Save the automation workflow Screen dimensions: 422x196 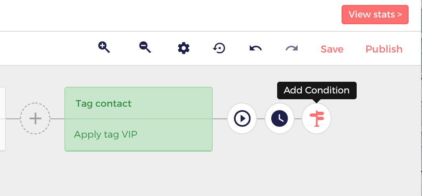332,49
